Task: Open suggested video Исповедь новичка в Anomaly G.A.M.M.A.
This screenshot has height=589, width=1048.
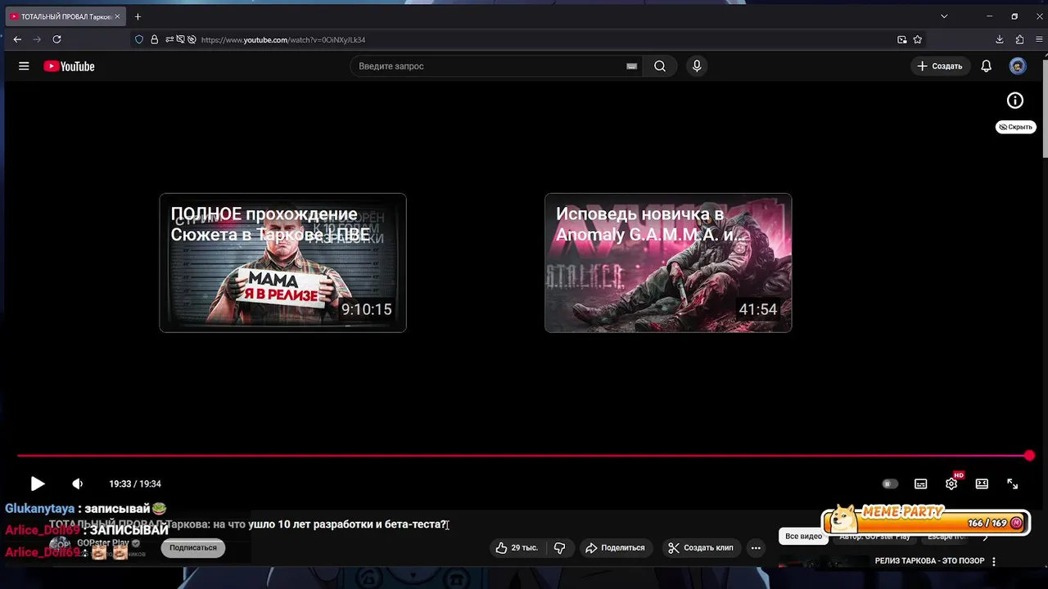Action: pos(668,263)
